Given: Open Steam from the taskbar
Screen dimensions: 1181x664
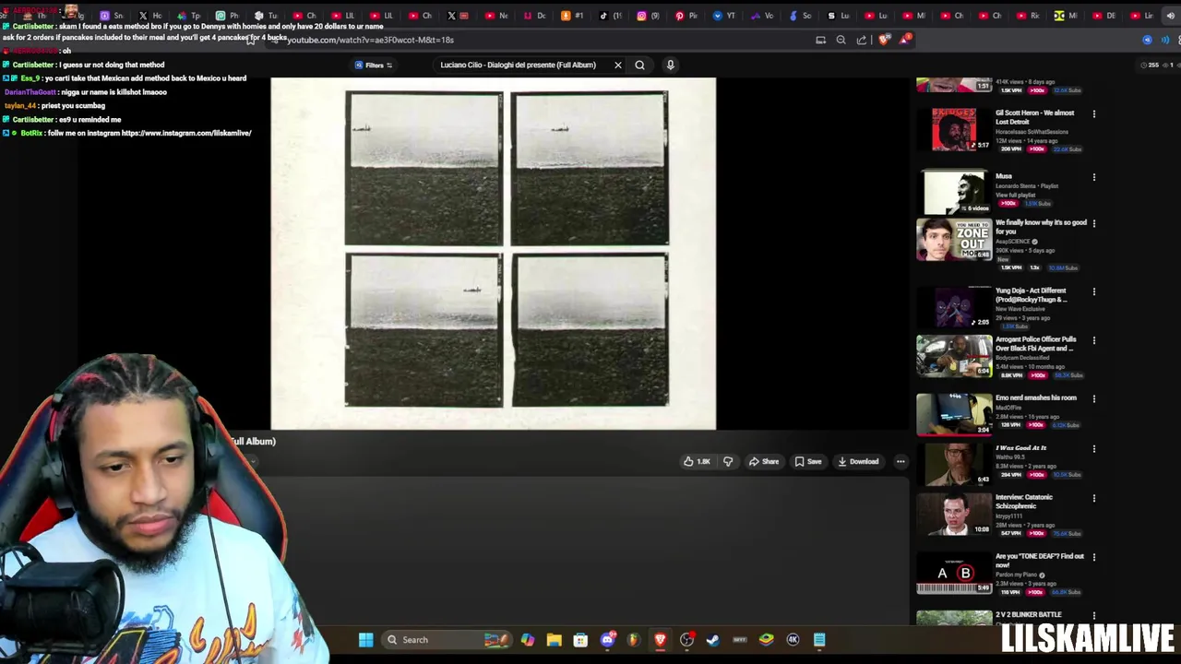Looking at the screenshot, I should pos(713,640).
